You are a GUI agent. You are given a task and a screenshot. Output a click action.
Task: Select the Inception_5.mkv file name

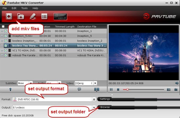coord(22,36)
